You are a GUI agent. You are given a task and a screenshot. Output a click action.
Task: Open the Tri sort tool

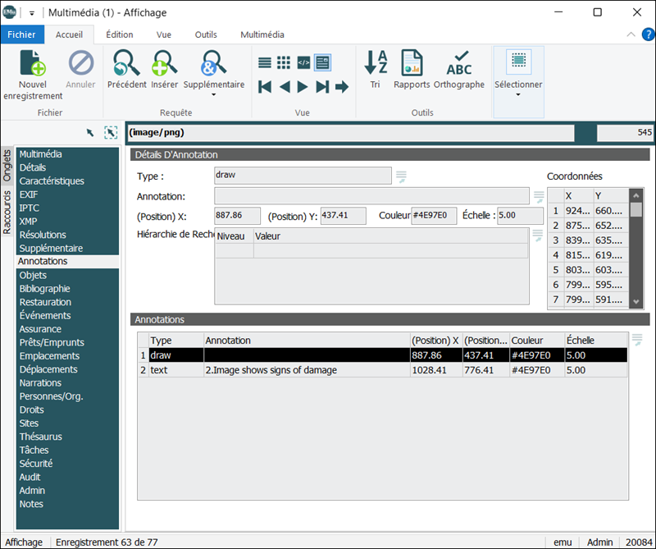tap(376, 69)
